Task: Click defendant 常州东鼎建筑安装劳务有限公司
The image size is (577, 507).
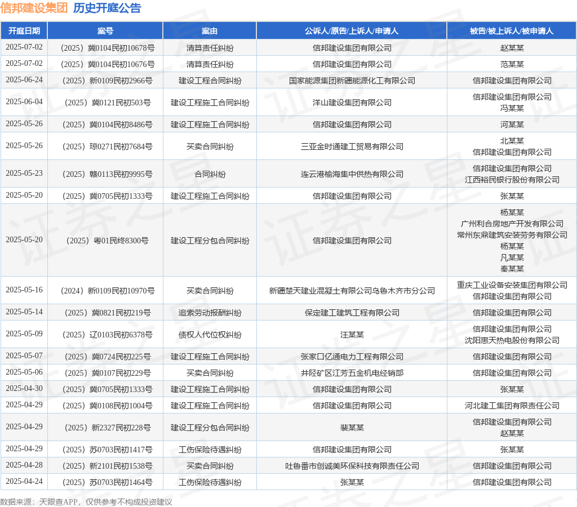Action: (512, 235)
